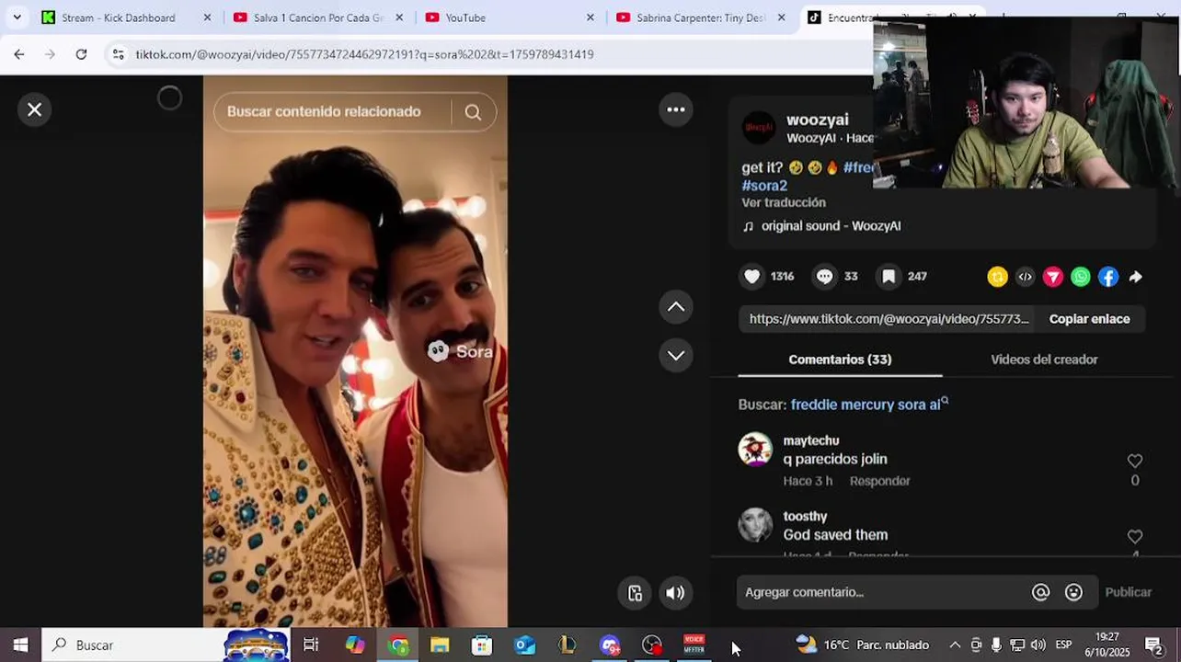Open more share options arrow
Viewport: 1181px width, 662px height.
[x=1136, y=277]
